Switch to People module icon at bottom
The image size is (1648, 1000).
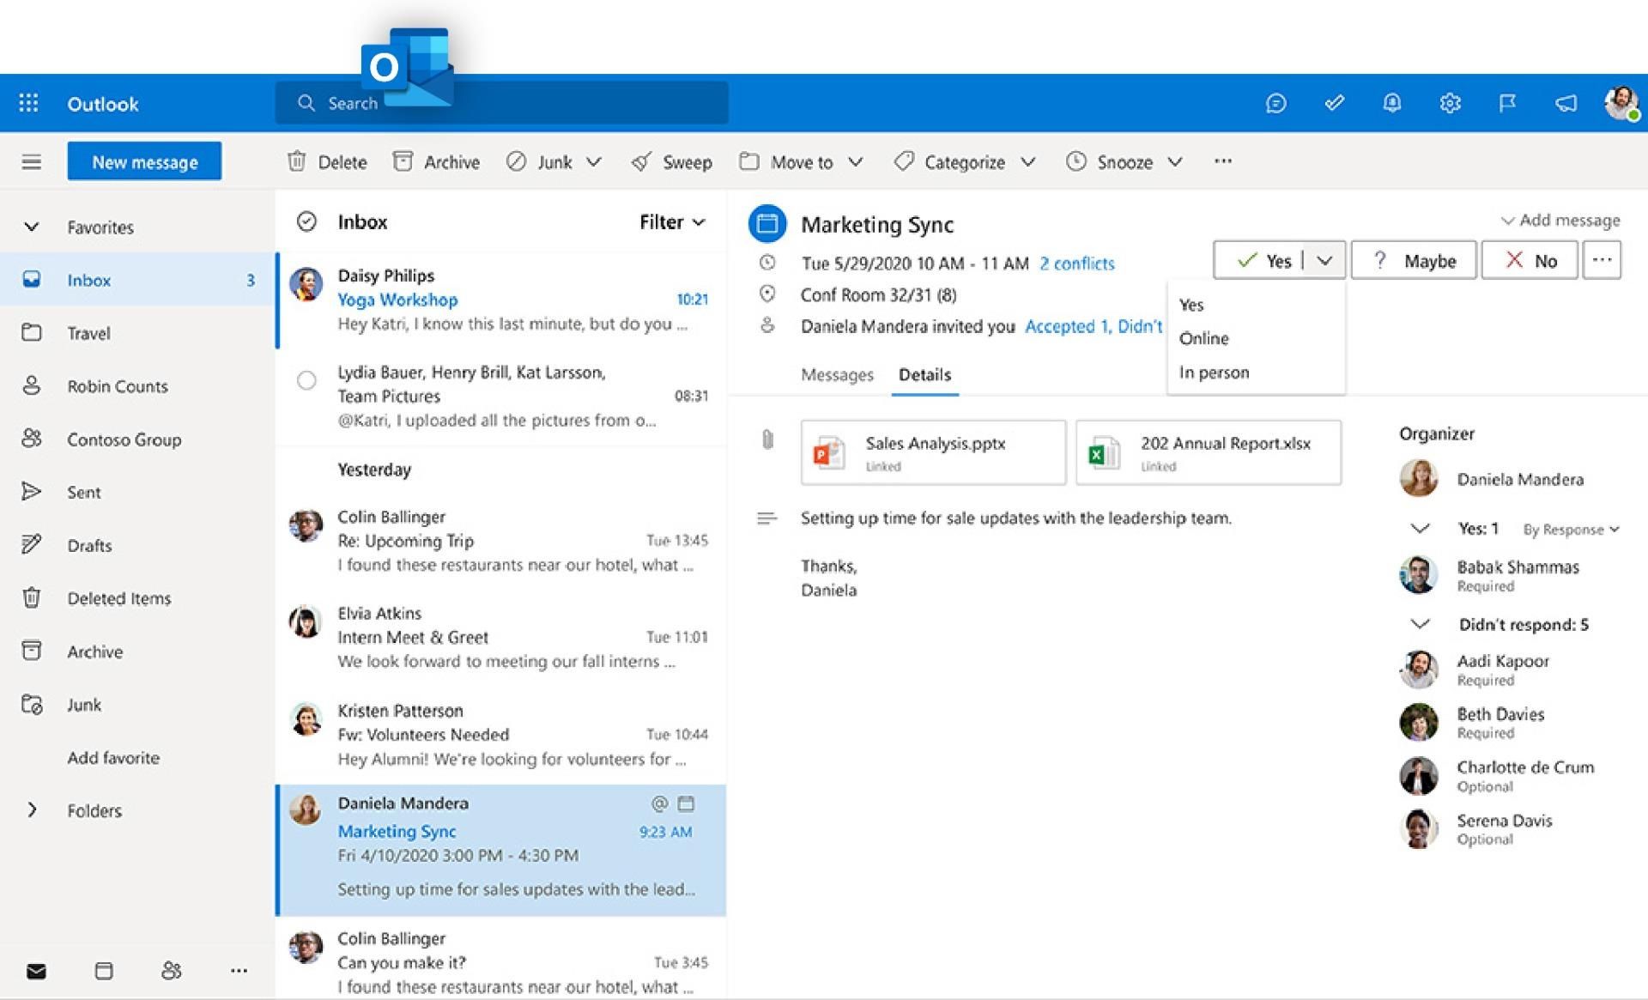tap(171, 971)
